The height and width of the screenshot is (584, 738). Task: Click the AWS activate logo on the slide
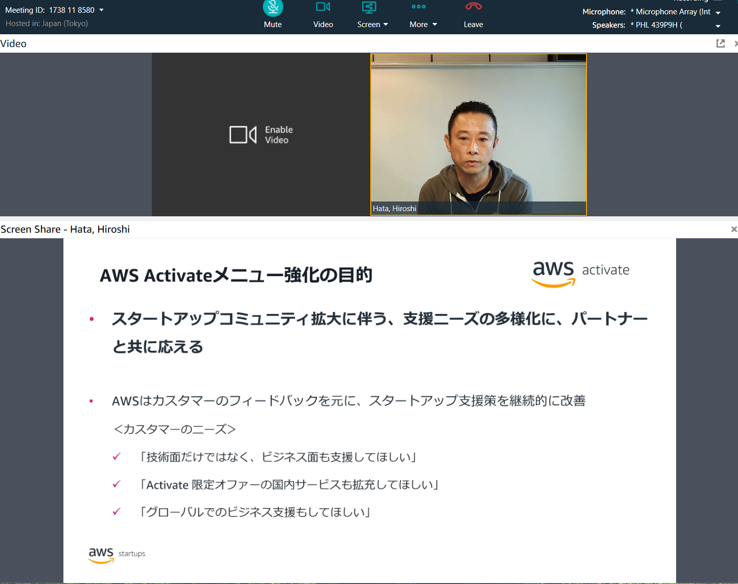click(580, 274)
